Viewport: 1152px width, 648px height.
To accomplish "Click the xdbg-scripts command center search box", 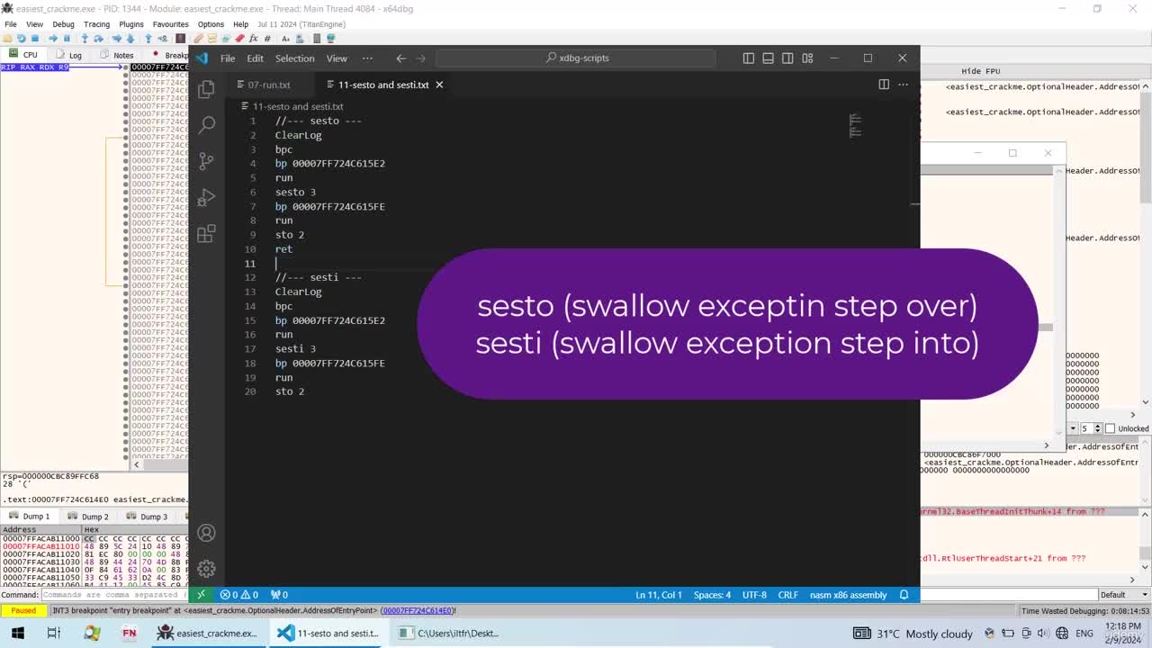I will [x=576, y=58].
